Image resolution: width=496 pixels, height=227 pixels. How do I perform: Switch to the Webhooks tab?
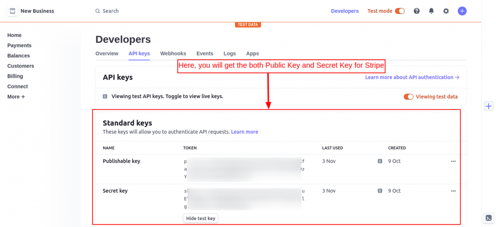point(173,54)
